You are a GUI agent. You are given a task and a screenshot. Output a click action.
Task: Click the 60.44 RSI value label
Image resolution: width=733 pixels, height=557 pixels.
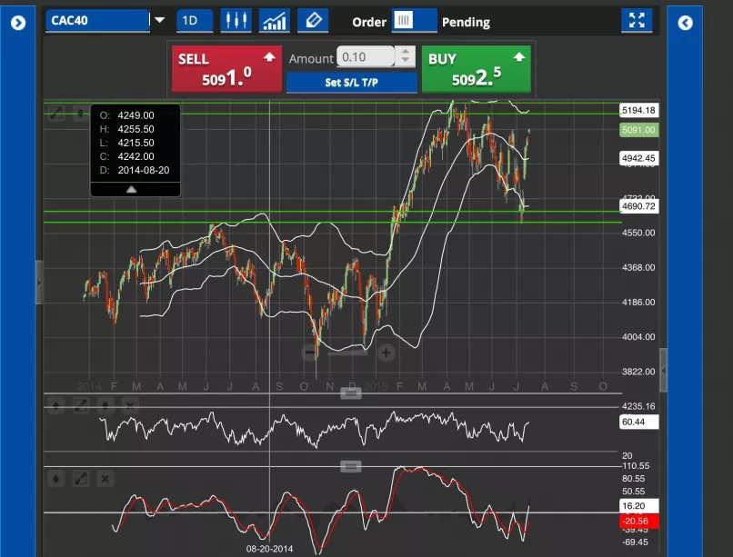tap(639, 423)
